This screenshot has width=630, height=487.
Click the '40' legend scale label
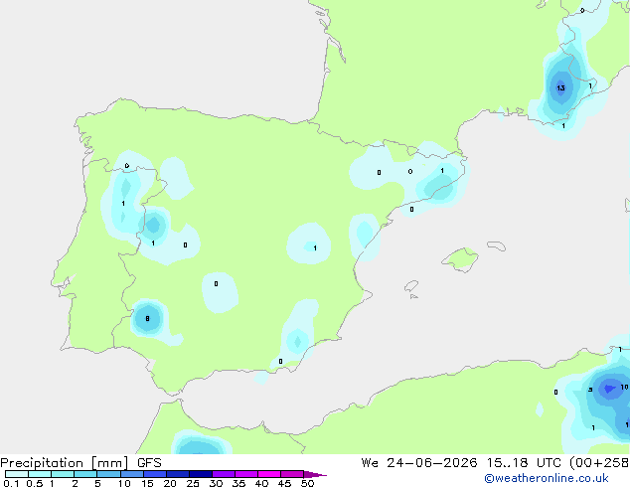(261, 483)
